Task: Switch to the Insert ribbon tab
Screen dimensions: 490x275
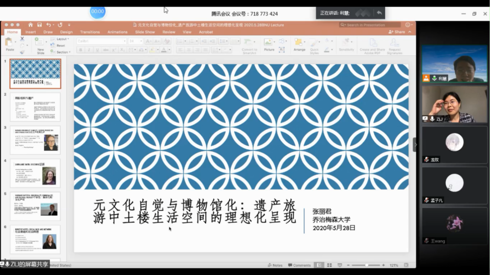Action: pyautogui.click(x=31, y=32)
